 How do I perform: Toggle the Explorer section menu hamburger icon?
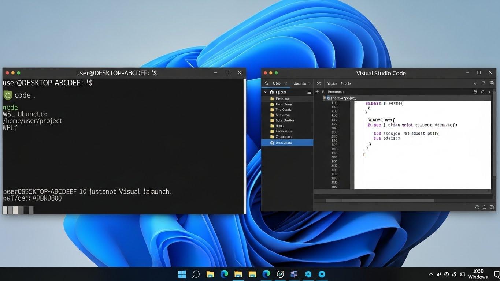309,92
